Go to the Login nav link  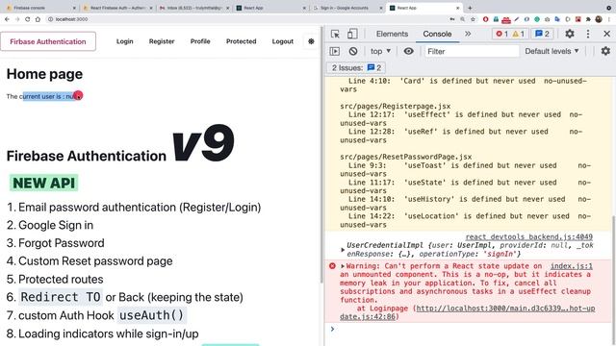tap(124, 41)
